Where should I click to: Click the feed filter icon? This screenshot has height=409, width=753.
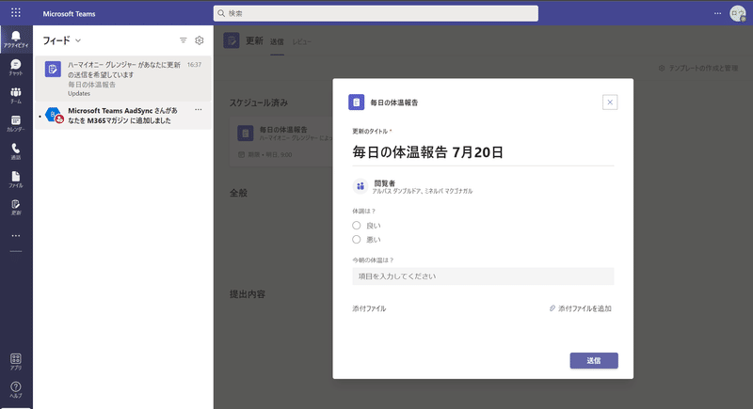coord(183,40)
